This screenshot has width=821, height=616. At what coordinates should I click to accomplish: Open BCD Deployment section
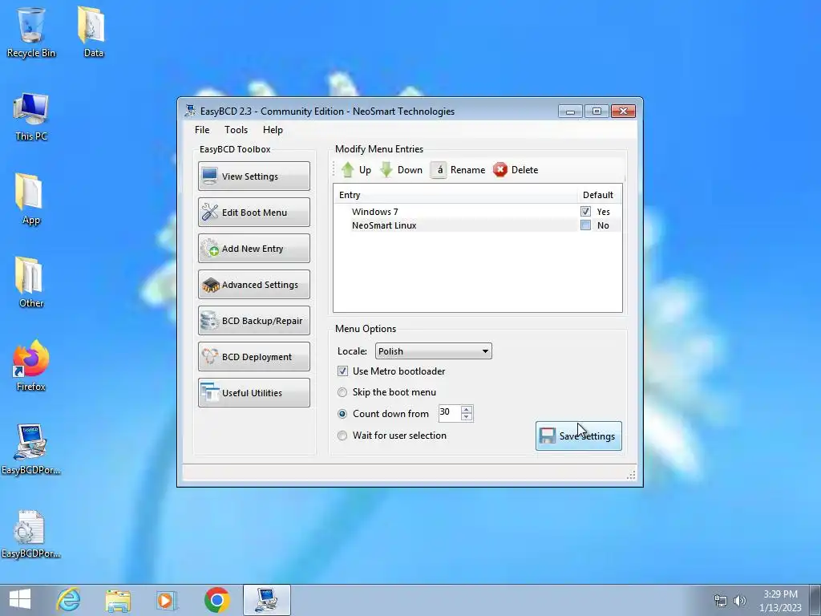(x=254, y=357)
